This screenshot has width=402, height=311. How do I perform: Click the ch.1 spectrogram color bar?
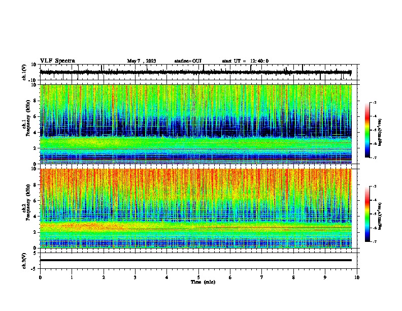367,130
